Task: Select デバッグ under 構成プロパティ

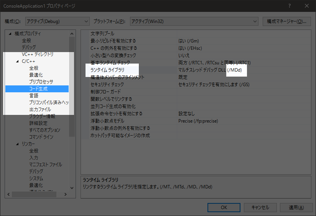Action: pos(29,47)
